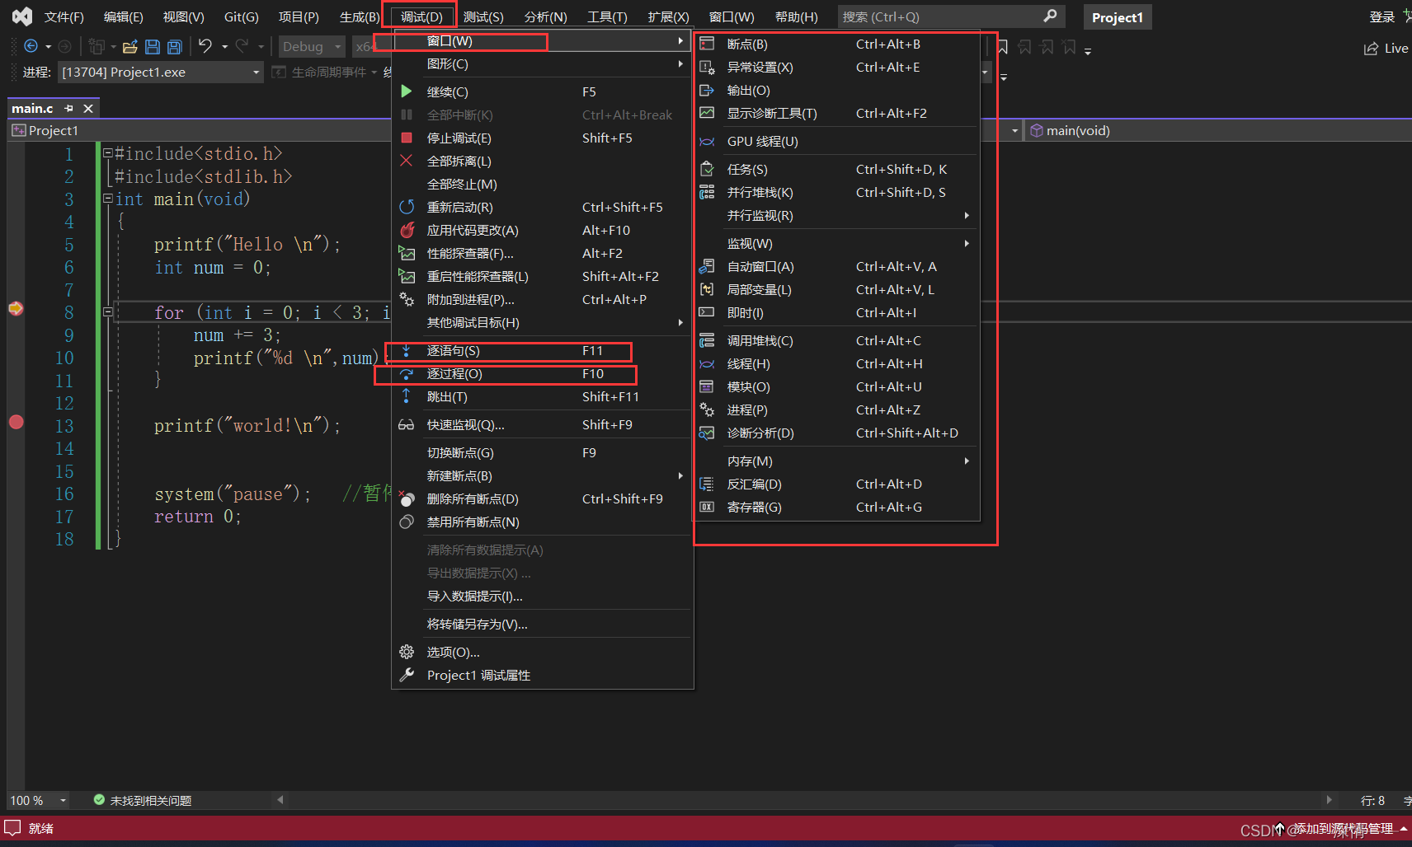Image resolution: width=1412 pixels, height=847 pixels.
Task: Click Restart (重新启动) in debug menu
Action: point(542,208)
